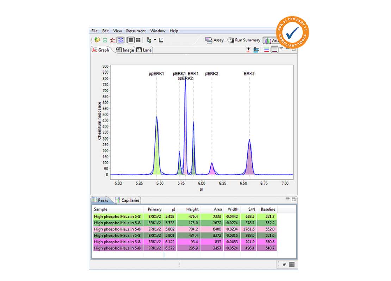The height and width of the screenshot is (281, 391).
Task: Switch to the Image tab
Action: [x=125, y=50]
